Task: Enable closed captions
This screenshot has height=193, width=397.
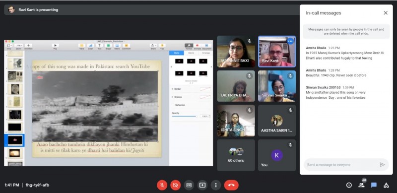Action: click(x=189, y=185)
